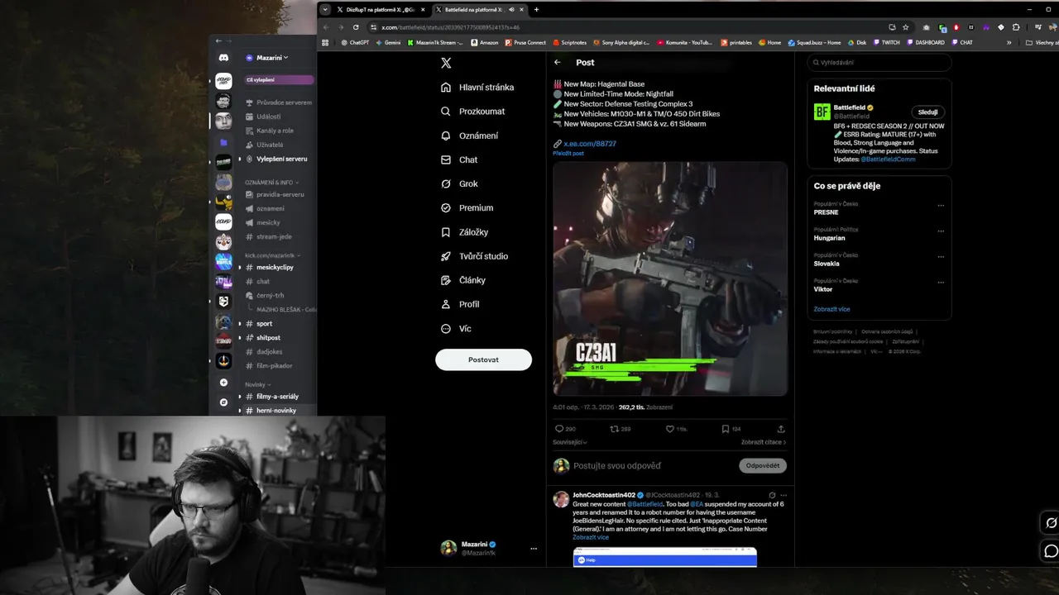Open a new browser tab
This screenshot has height=595, width=1059.
coord(536,10)
